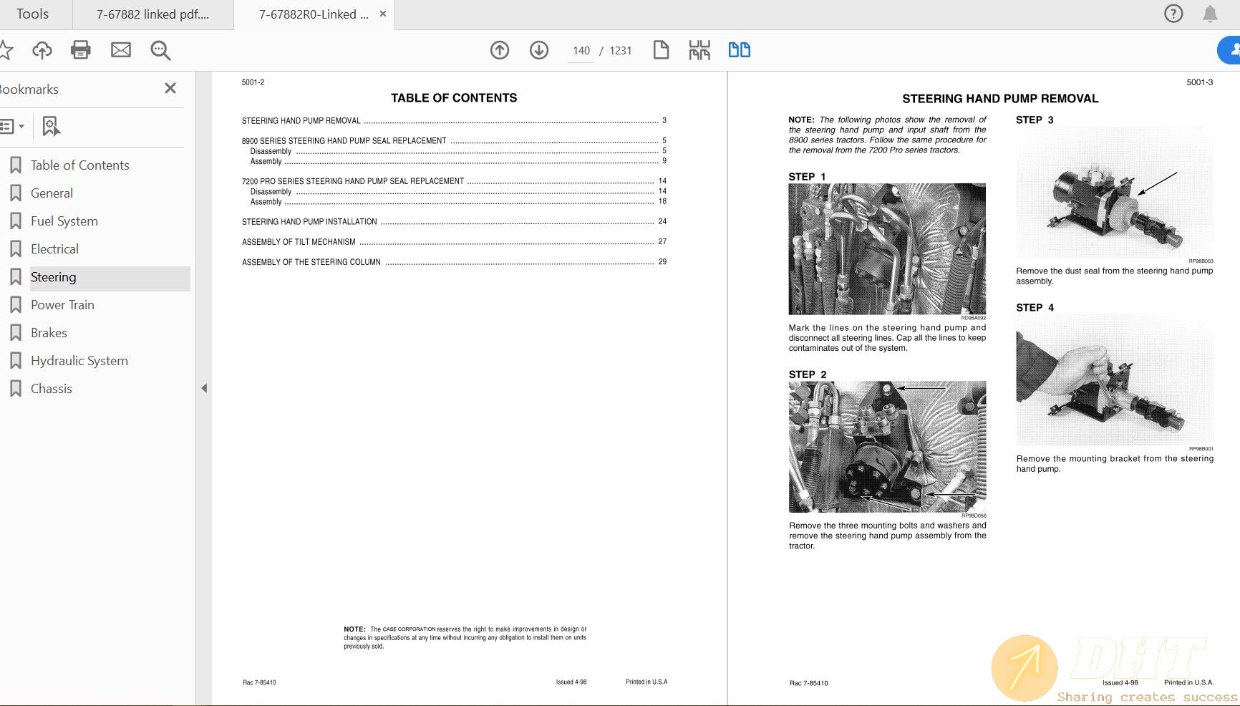Switch to the 7-67882 linked pdf tab

[x=152, y=14]
